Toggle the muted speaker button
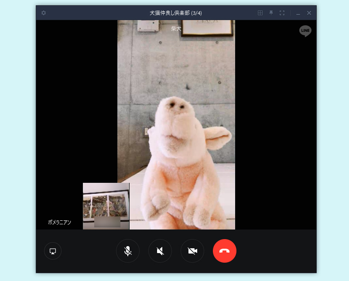Screen dimensions: 349x281 click(160, 251)
